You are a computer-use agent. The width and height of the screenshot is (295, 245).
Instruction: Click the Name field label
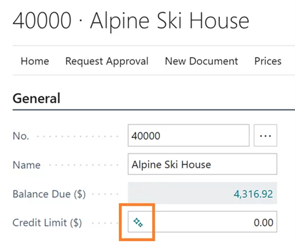point(27,165)
